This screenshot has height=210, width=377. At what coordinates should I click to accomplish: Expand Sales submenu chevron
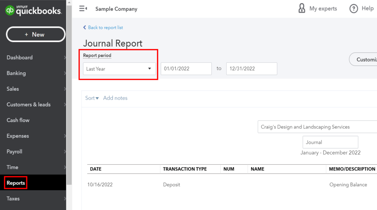coord(65,89)
